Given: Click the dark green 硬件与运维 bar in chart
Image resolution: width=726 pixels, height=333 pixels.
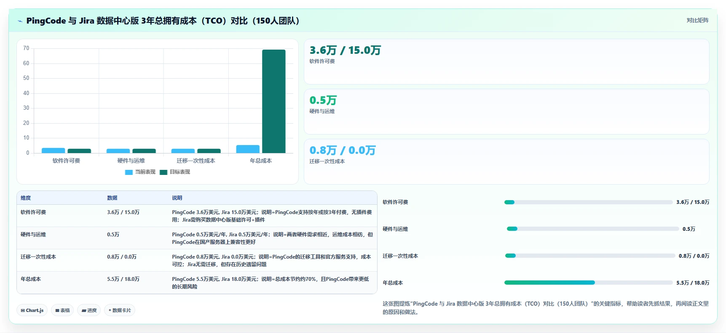Looking at the screenshot, I should tap(144, 151).
